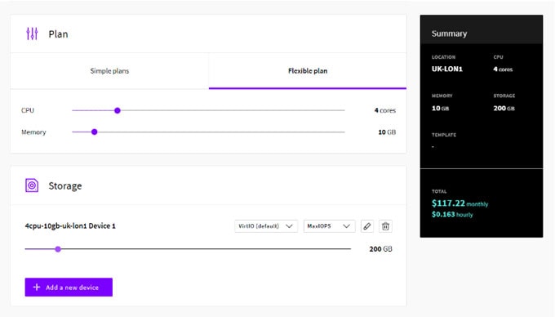The width and height of the screenshot is (555, 317).
Task: Click the Storage section heading
Action: (x=65, y=186)
